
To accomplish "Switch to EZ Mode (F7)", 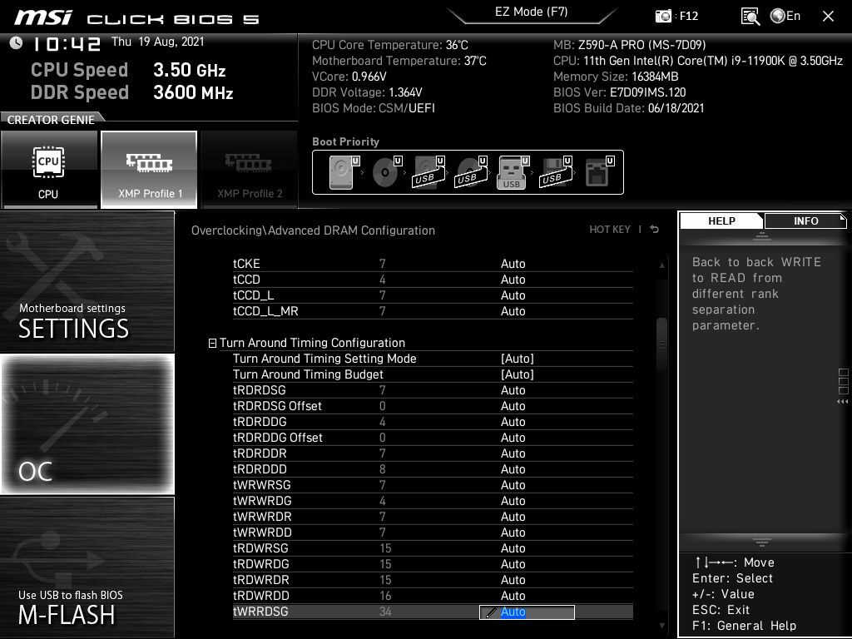I will 532,12.
